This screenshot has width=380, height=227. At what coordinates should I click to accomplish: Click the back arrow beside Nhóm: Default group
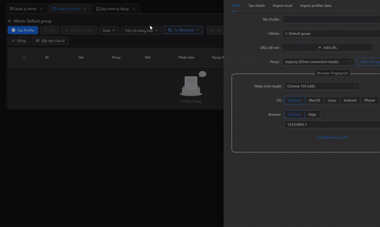point(10,21)
